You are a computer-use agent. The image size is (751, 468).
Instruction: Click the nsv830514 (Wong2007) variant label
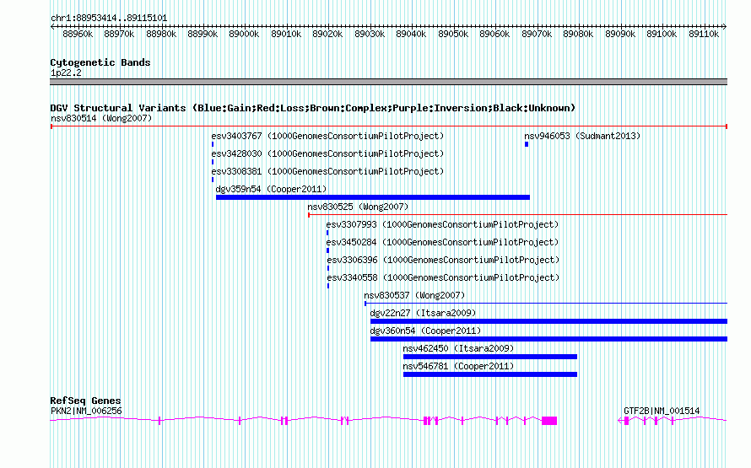(101, 118)
